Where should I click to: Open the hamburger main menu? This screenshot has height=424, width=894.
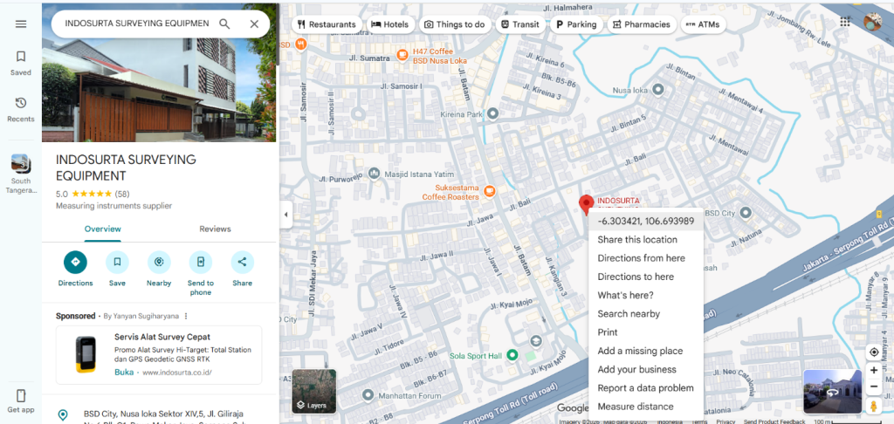(21, 24)
